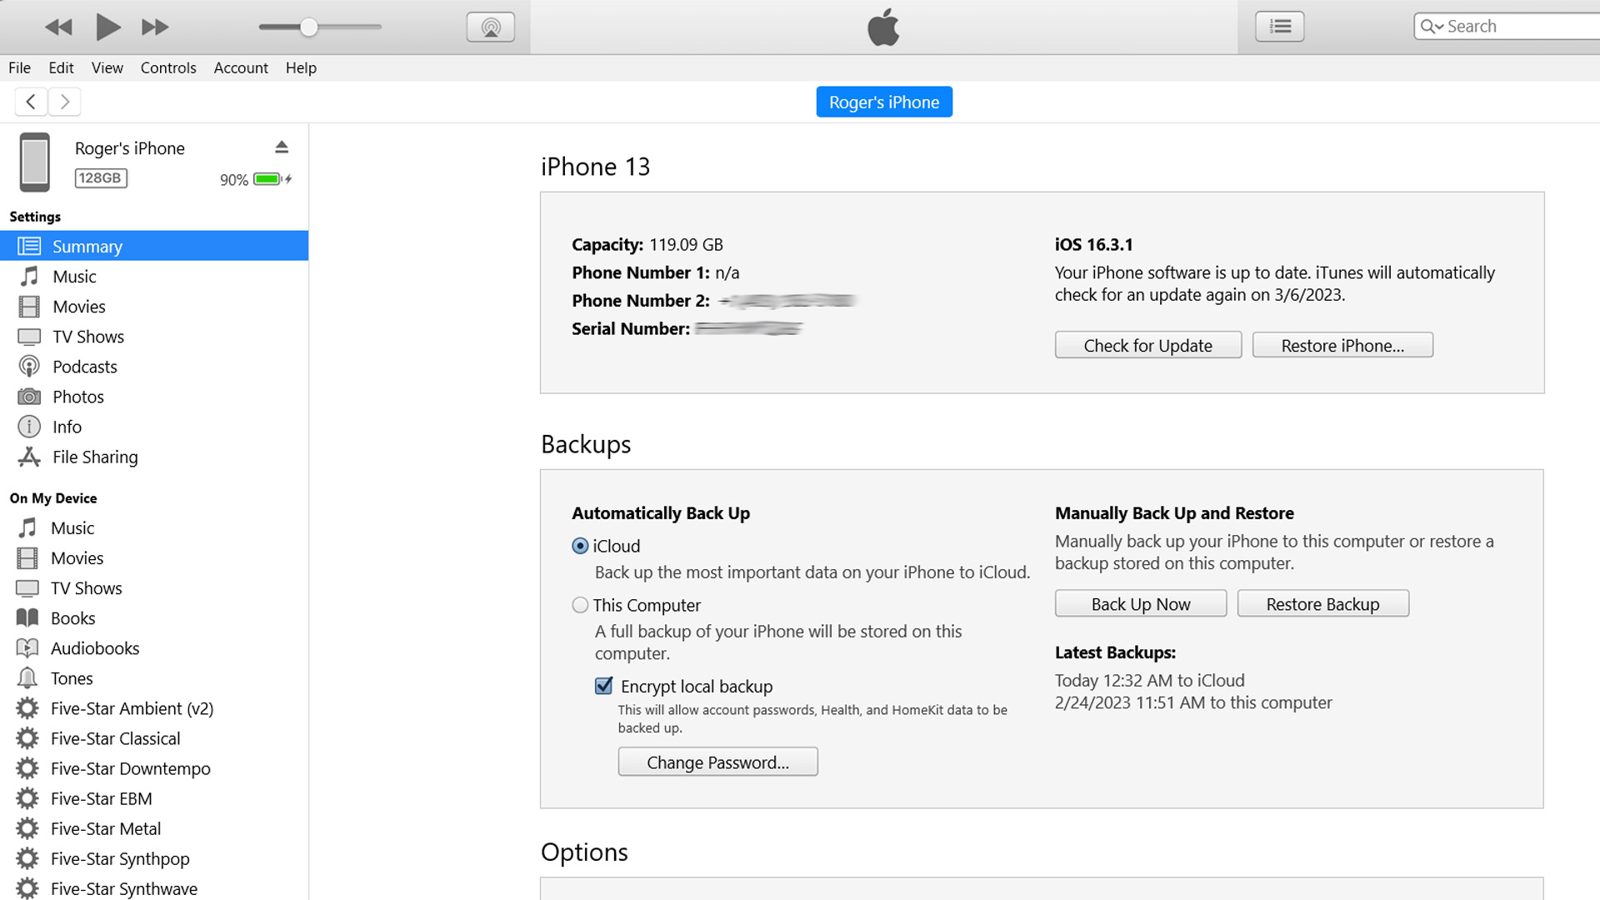Expand the Options section below
Viewport: 1600px width, 900px height.
pyautogui.click(x=585, y=852)
